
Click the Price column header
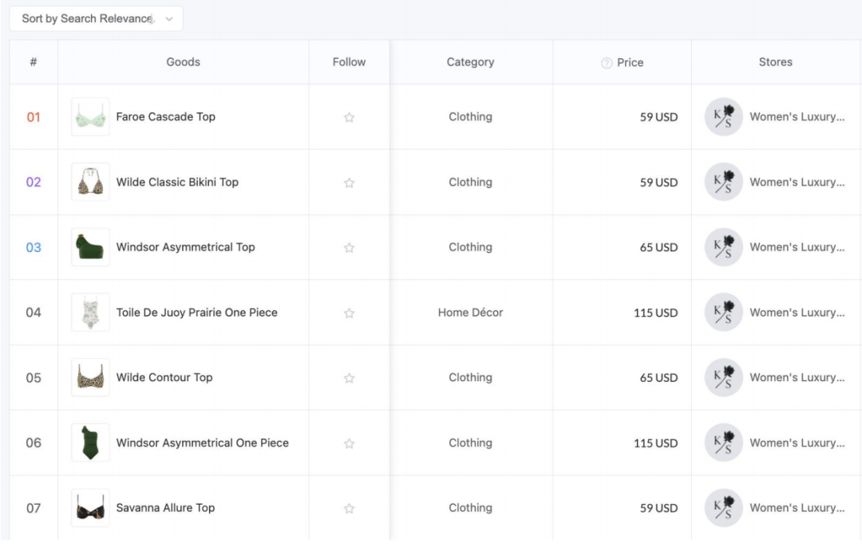[630, 62]
